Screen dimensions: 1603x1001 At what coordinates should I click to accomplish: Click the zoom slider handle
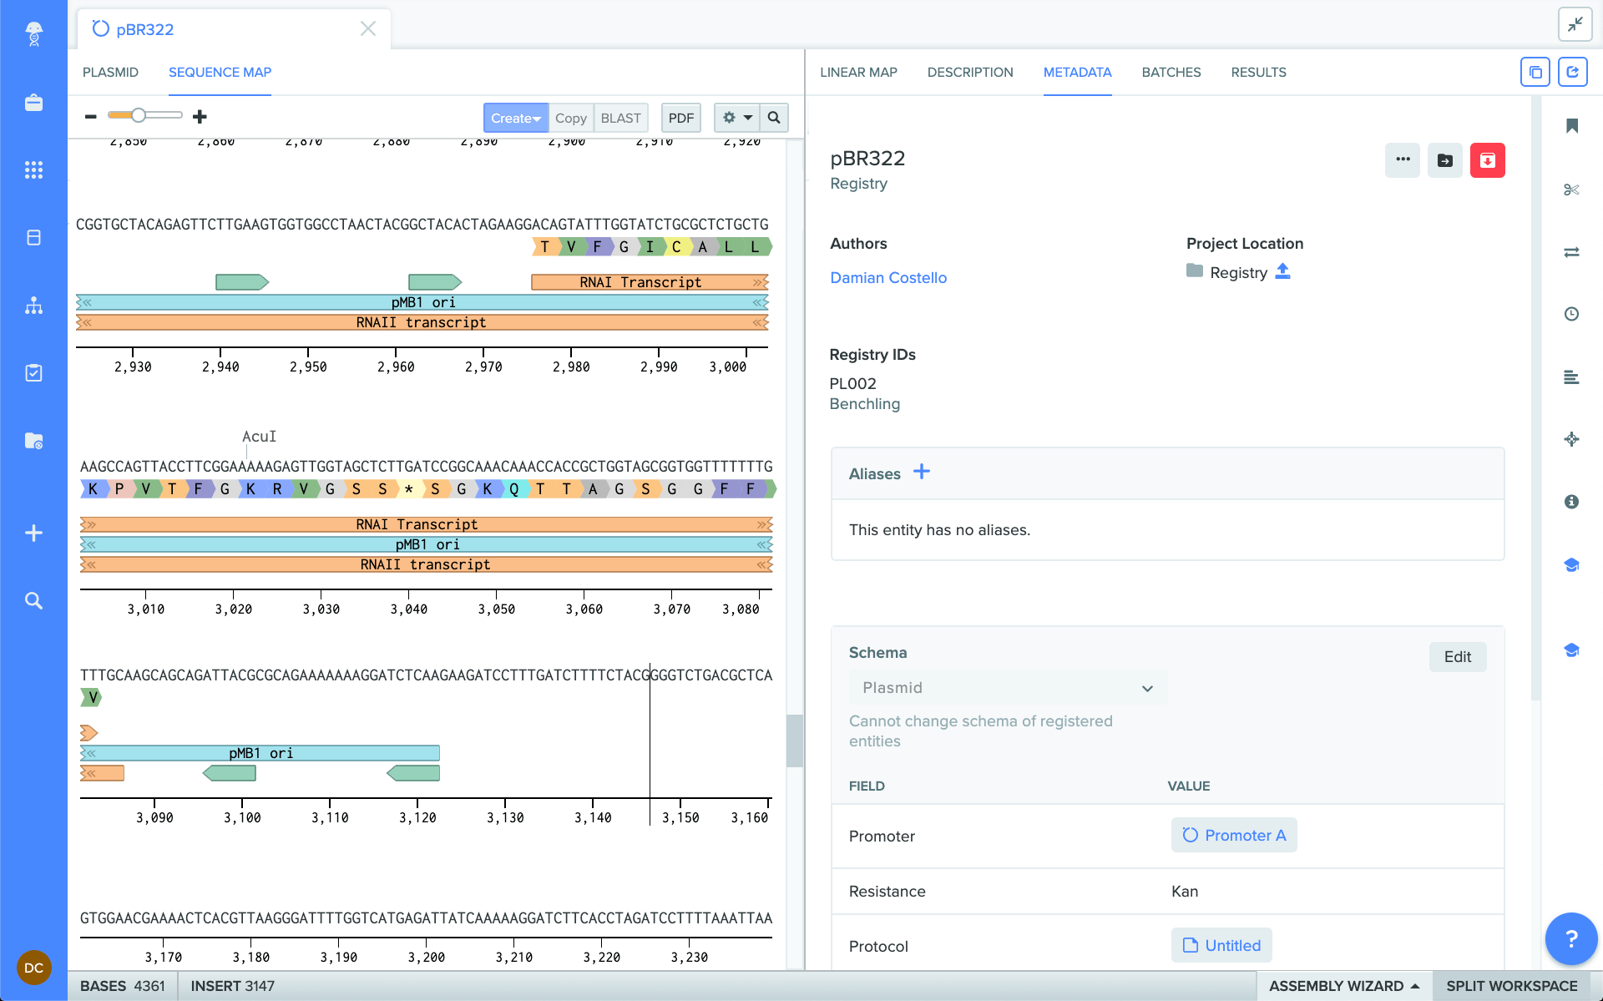coord(139,115)
